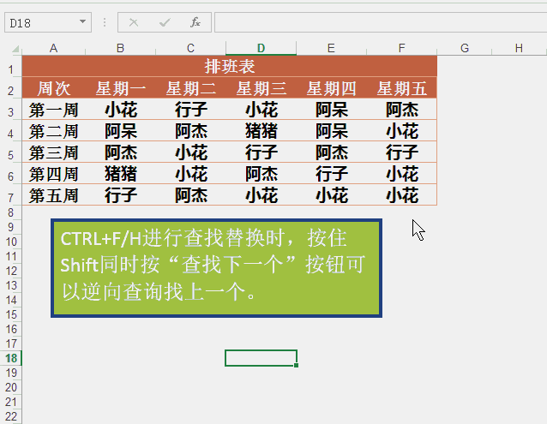547x424 pixels.
Task: Click 猪猪 in 第四周 星期一
Action: coord(120,174)
